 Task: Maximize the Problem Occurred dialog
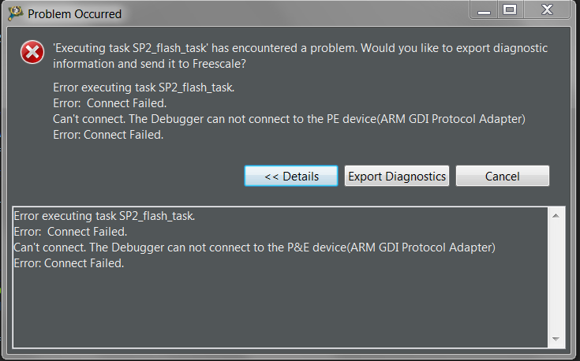(510, 10)
